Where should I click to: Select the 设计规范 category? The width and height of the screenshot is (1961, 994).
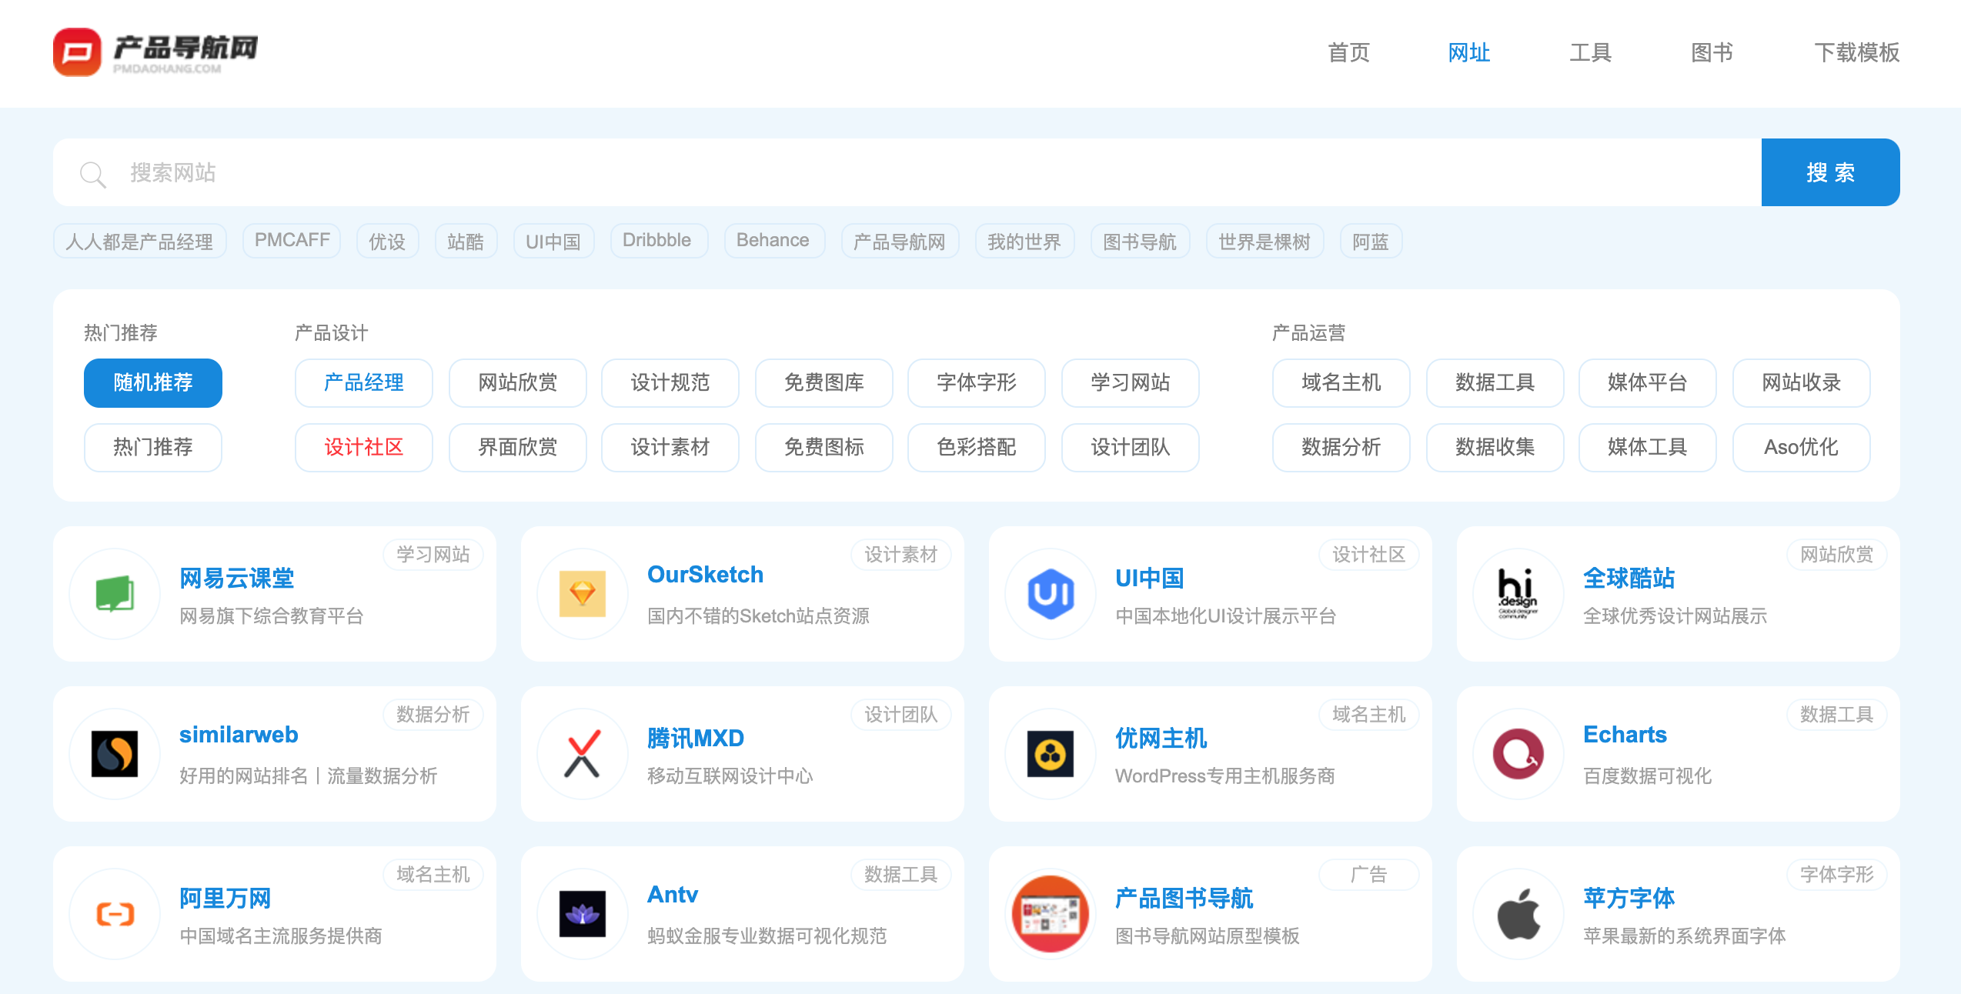pyautogui.click(x=670, y=383)
